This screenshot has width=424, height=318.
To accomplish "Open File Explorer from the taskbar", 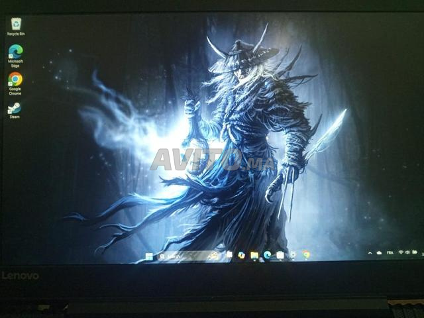I will pyautogui.click(x=254, y=254).
